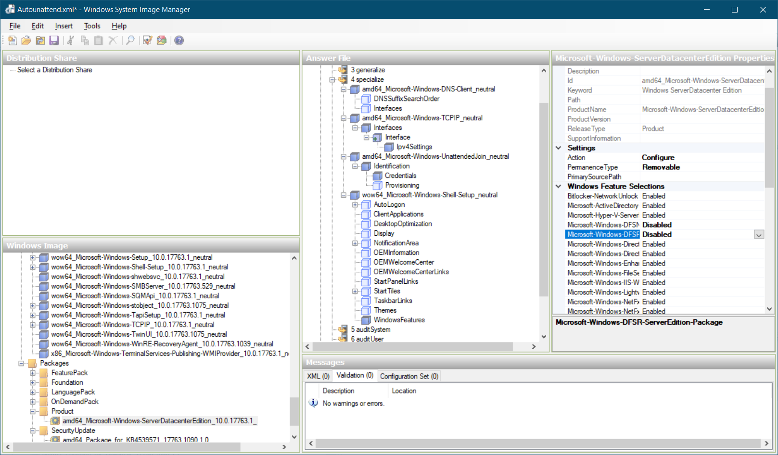Click the Interface list item icon
778x455 pixels.
pyautogui.click(x=377, y=138)
